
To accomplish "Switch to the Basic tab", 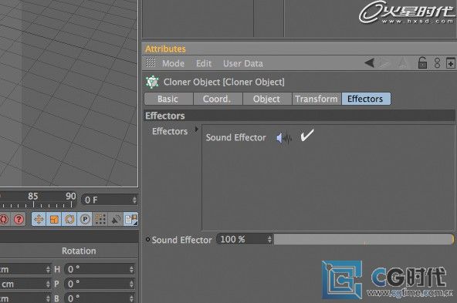I will 168,99.
